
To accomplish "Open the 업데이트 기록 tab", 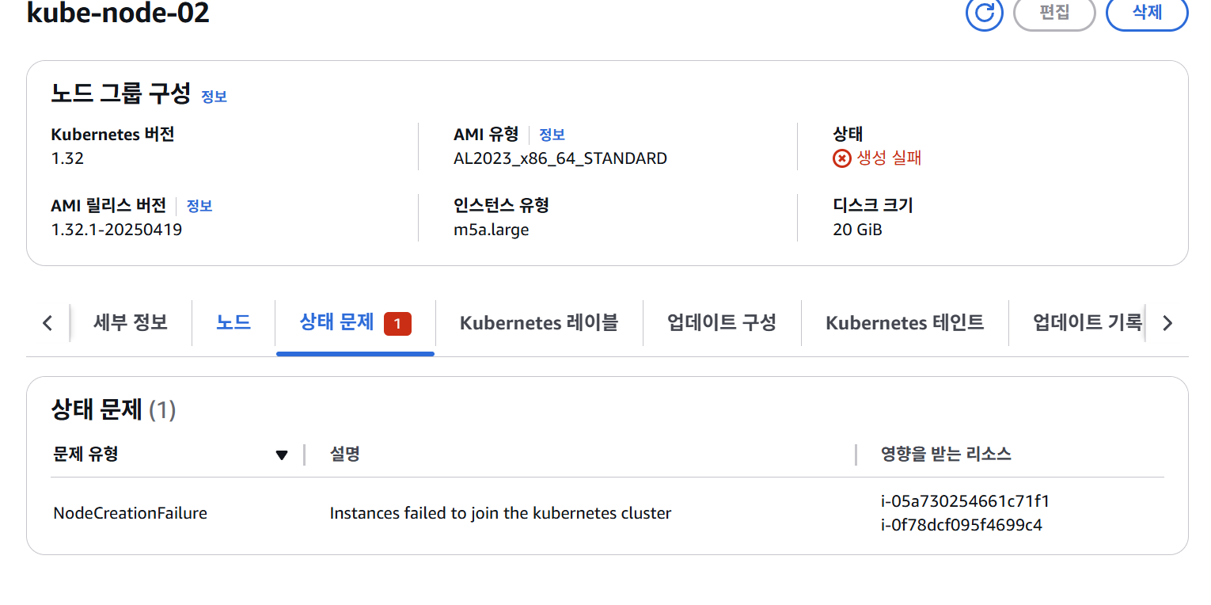I will (1088, 322).
